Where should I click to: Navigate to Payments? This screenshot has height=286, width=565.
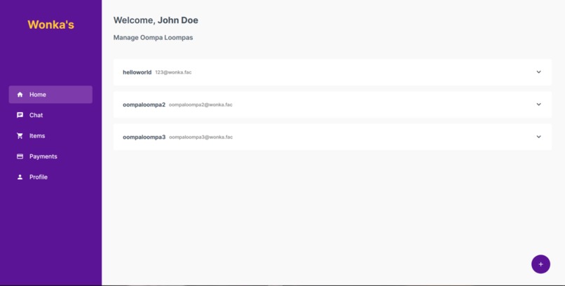pos(50,156)
